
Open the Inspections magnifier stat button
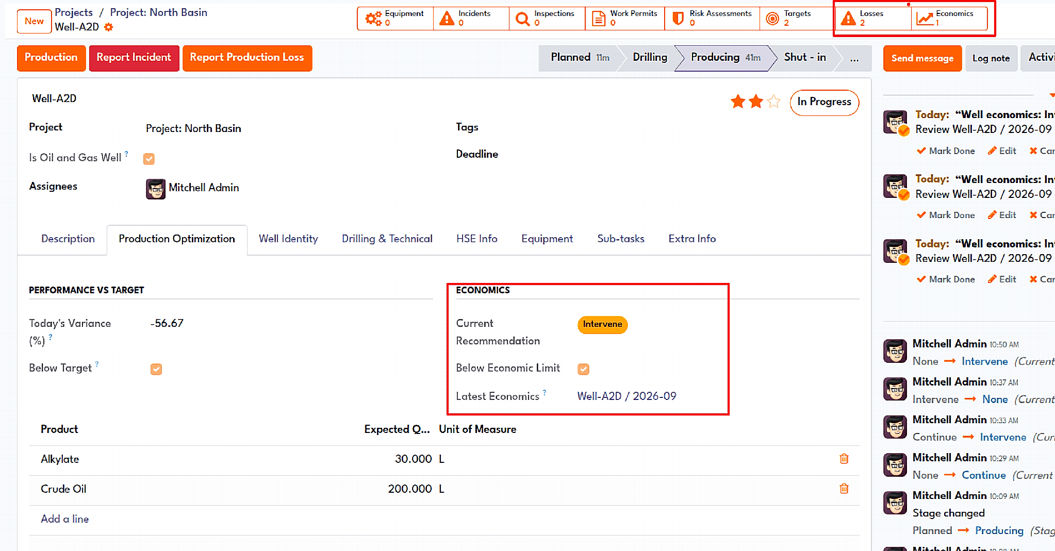pos(547,19)
